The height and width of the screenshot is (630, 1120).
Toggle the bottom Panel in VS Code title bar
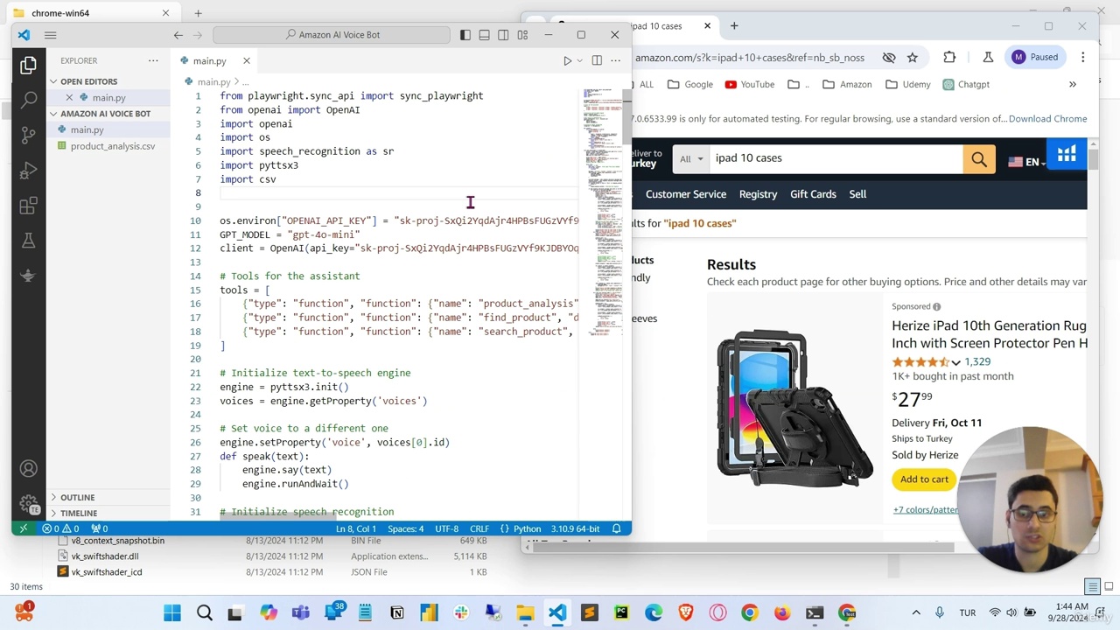point(485,35)
